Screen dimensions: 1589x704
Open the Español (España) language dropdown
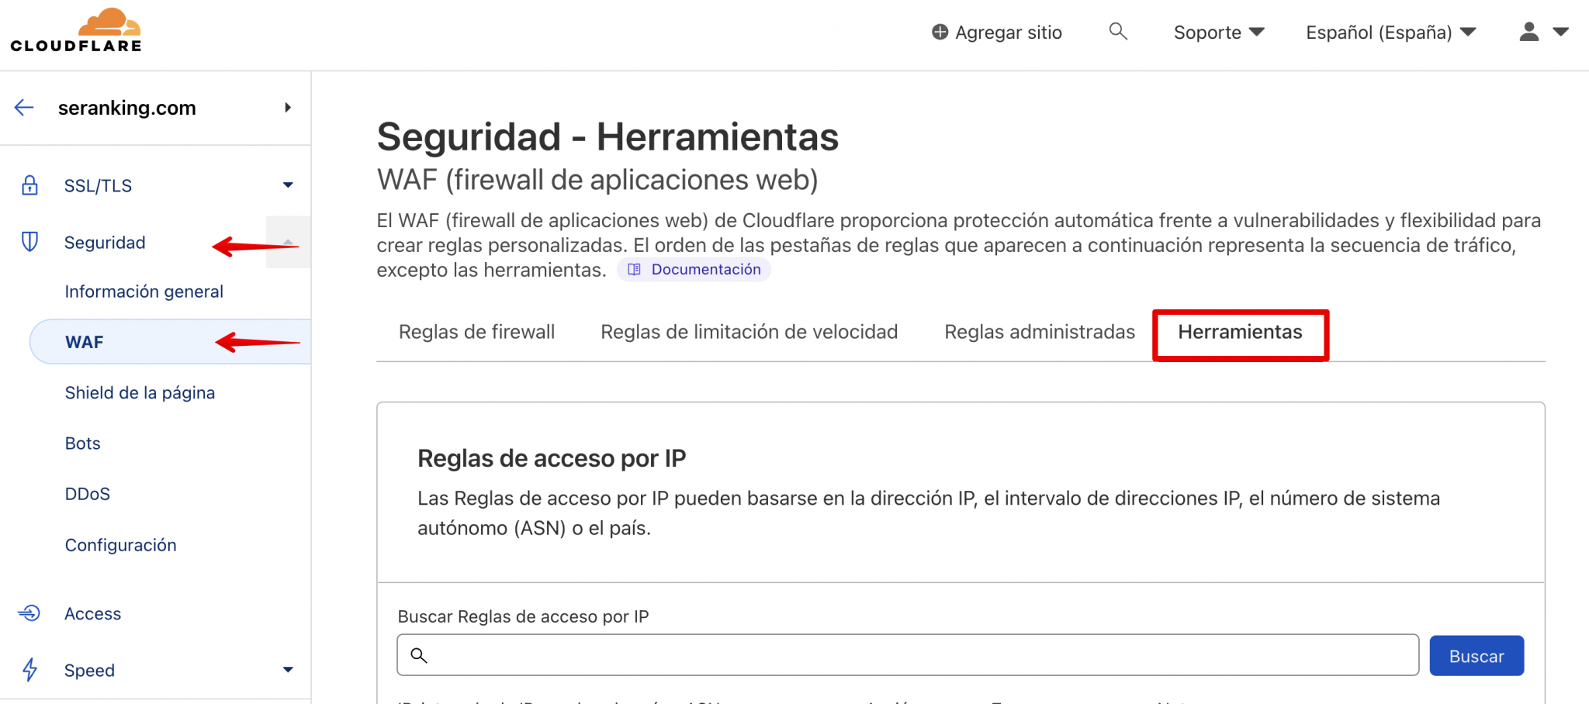coord(1391,32)
